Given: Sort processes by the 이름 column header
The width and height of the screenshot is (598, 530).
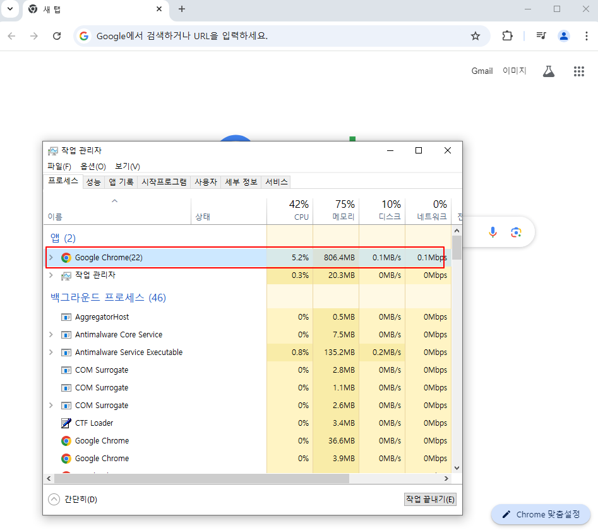Looking at the screenshot, I should pos(117,211).
